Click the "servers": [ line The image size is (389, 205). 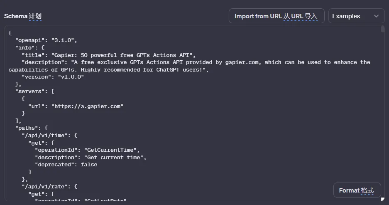pyautogui.click(x=35, y=91)
